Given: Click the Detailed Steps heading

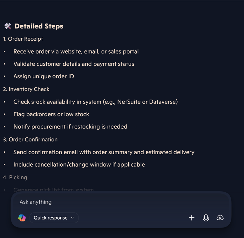Looking at the screenshot, I should click(x=39, y=26).
